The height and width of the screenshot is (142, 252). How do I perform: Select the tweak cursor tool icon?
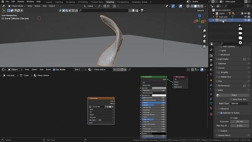tap(4, 11)
